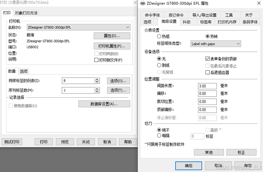
Task: Click the printer icon in ZDesigner title bar
Action: (x=143, y=3)
